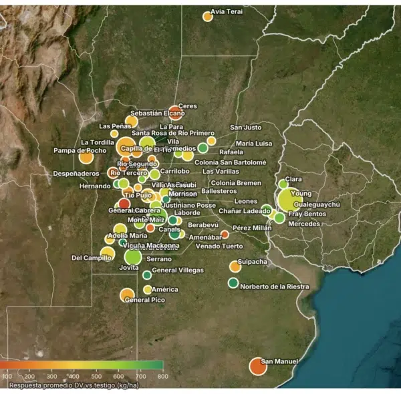Select the yellow América marker
This screenshot has height=394, width=401.
click(148, 290)
